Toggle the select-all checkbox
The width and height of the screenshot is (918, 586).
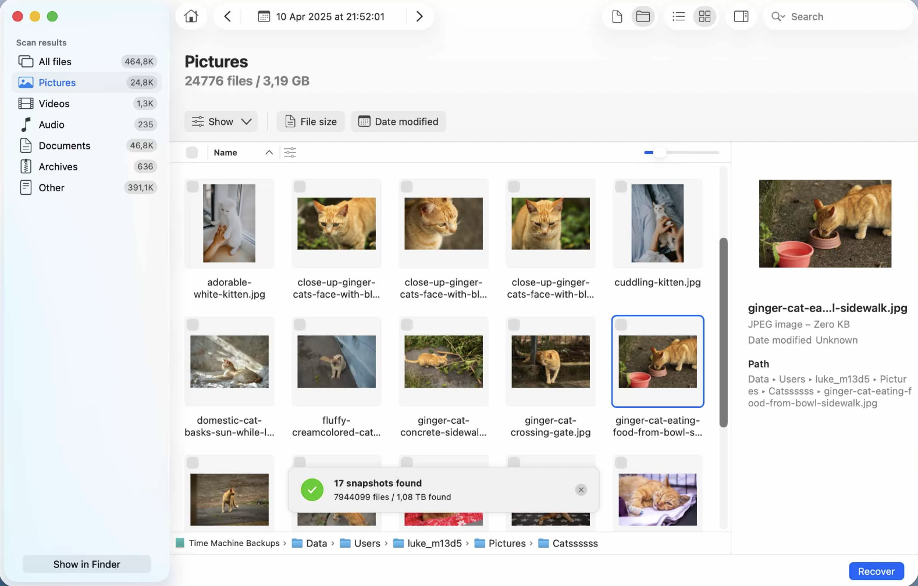click(192, 152)
